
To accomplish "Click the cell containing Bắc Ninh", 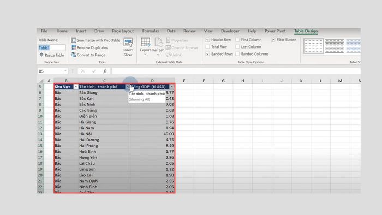I will point(104,104).
